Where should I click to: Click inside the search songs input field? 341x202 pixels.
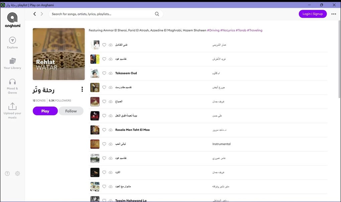(100, 14)
